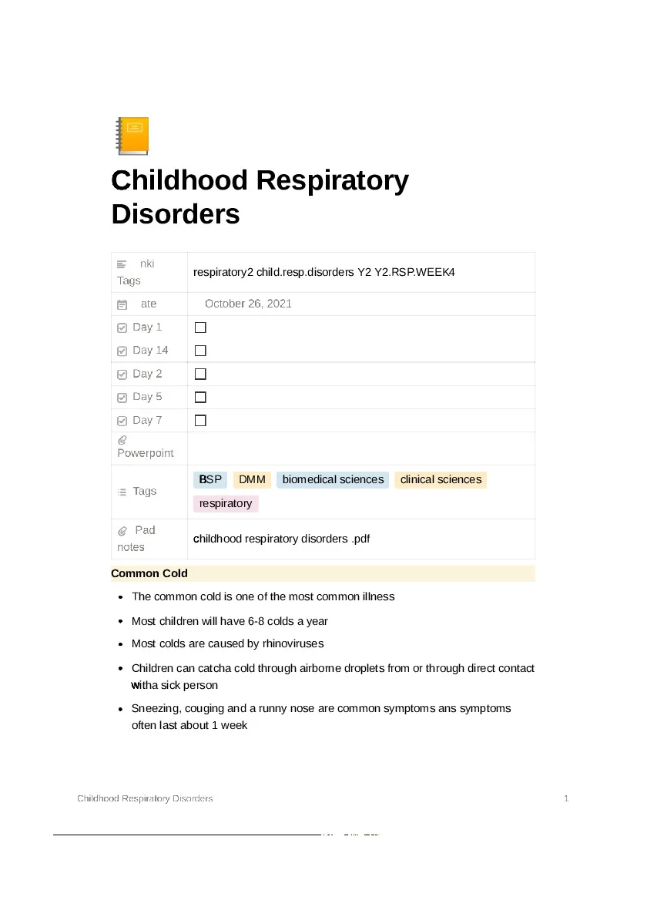Click the paperclip icon above Powerpoint
Screen dimensions: 647x917
pos(122,440)
